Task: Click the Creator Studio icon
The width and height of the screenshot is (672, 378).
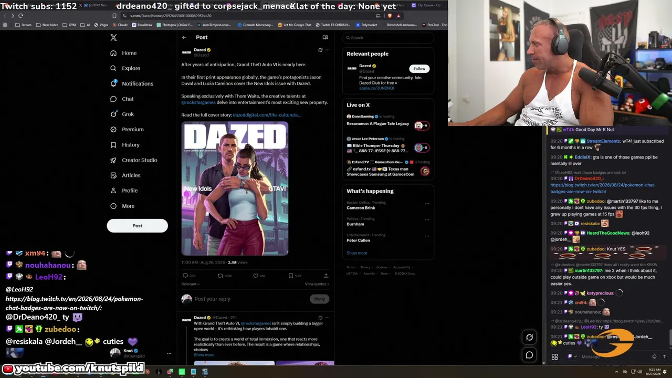Action: [113, 160]
